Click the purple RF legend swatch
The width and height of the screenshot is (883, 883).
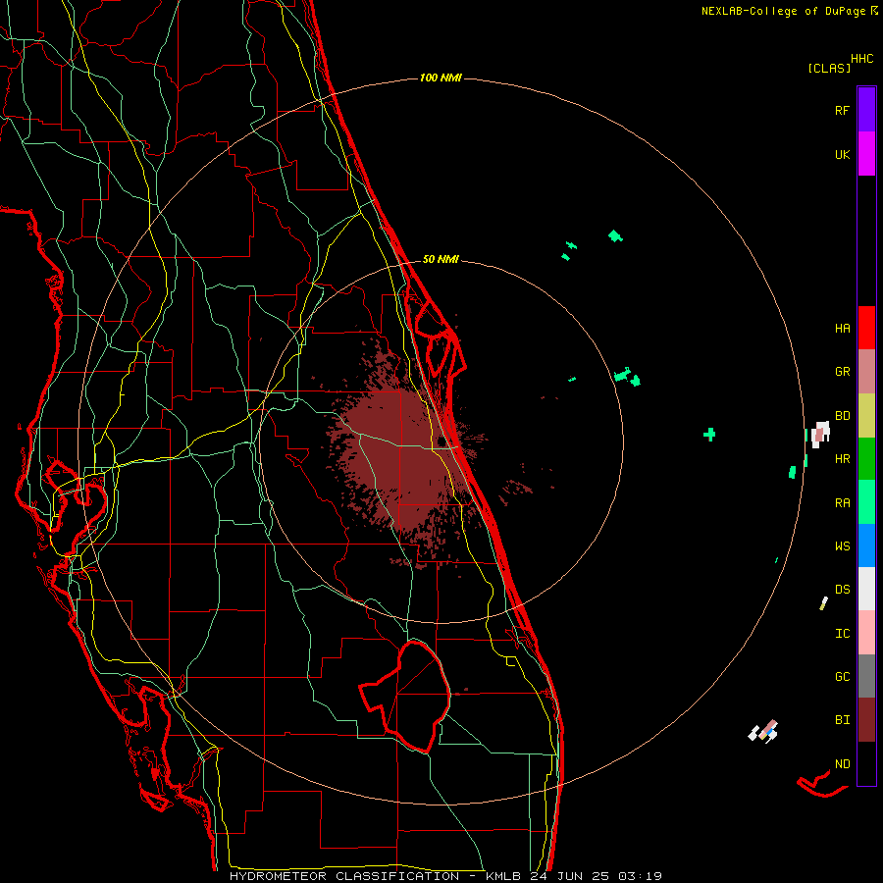tap(866, 110)
